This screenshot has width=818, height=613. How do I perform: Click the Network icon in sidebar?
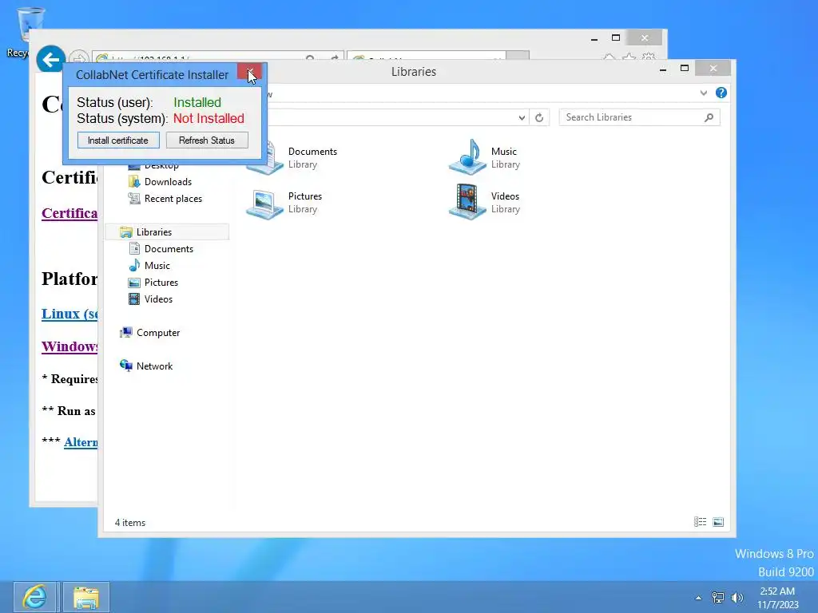[x=125, y=366]
